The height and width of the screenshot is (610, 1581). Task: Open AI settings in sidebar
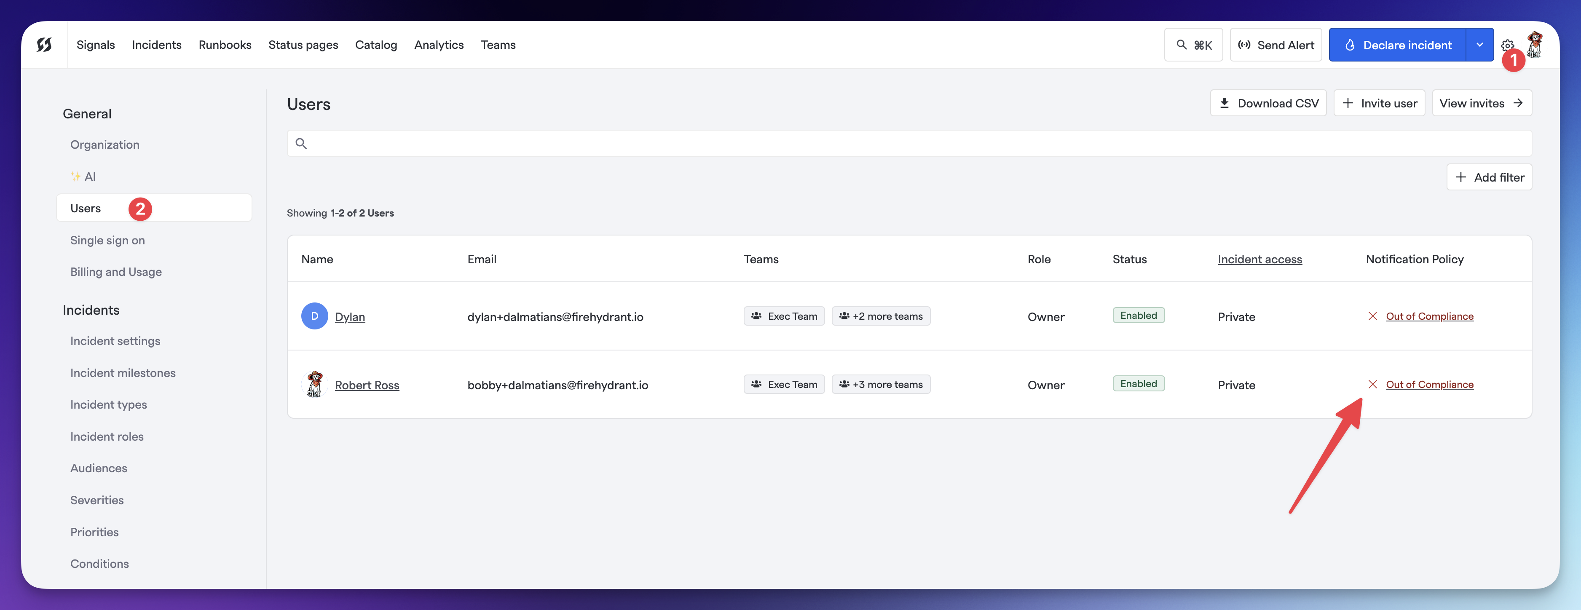point(83,177)
